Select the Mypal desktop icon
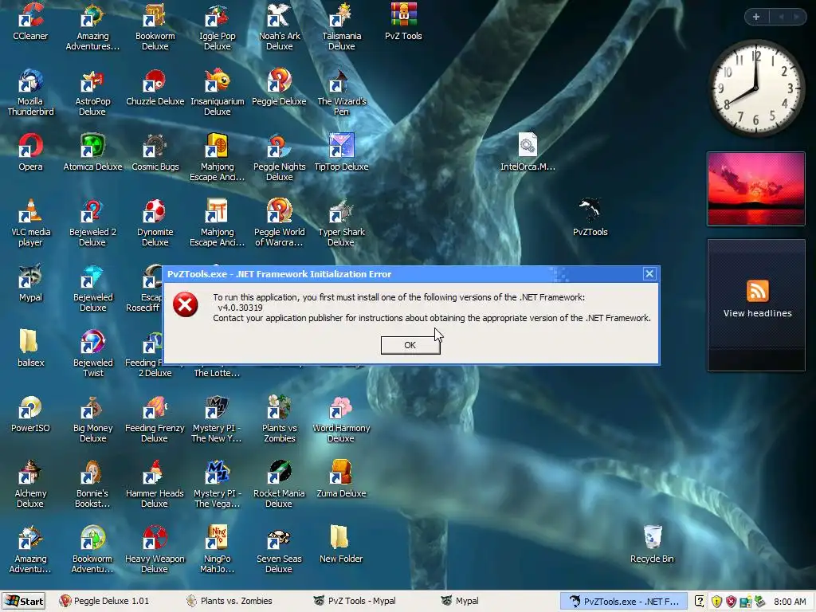Viewport: 816px width, 612px height. click(30, 284)
